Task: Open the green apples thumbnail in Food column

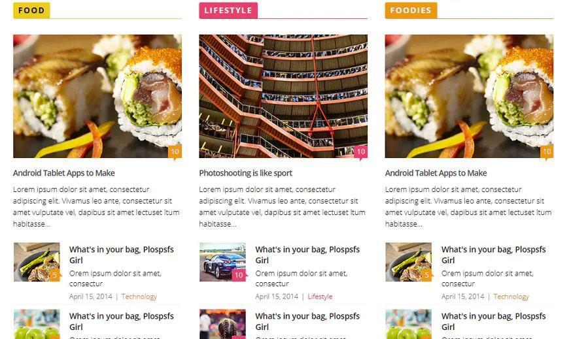Action: (37, 324)
